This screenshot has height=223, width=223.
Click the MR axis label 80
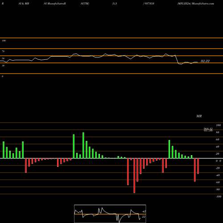pos(217,132)
